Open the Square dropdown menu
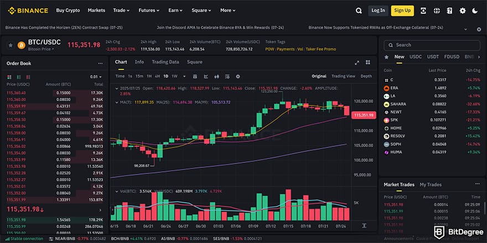The width and height of the screenshot is (487, 243). tap(201, 10)
